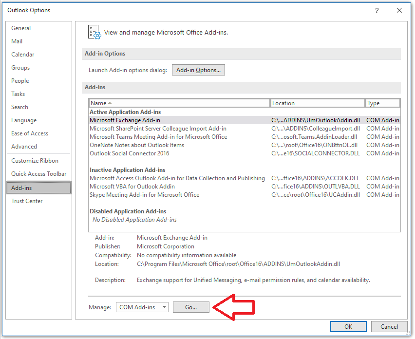Click the SOCIALCONNECTOR.DLL location cell
This screenshot has width=415, height=339.
316,153
